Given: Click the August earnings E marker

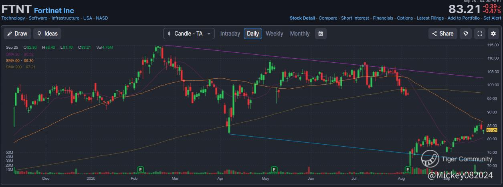Looking at the screenshot, I should click(x=408, y=169).
